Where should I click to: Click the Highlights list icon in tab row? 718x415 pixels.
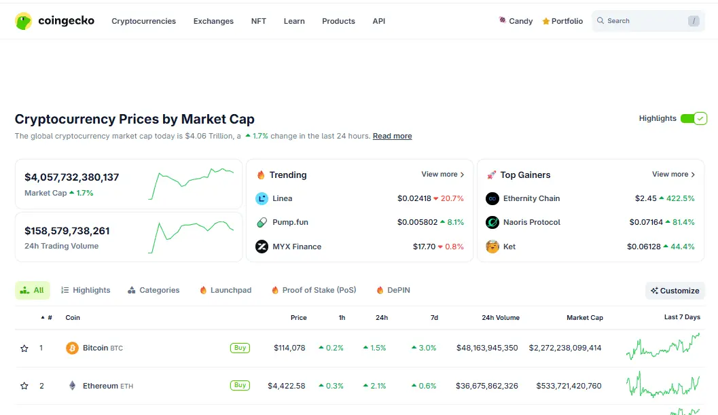tap(65, 290)
